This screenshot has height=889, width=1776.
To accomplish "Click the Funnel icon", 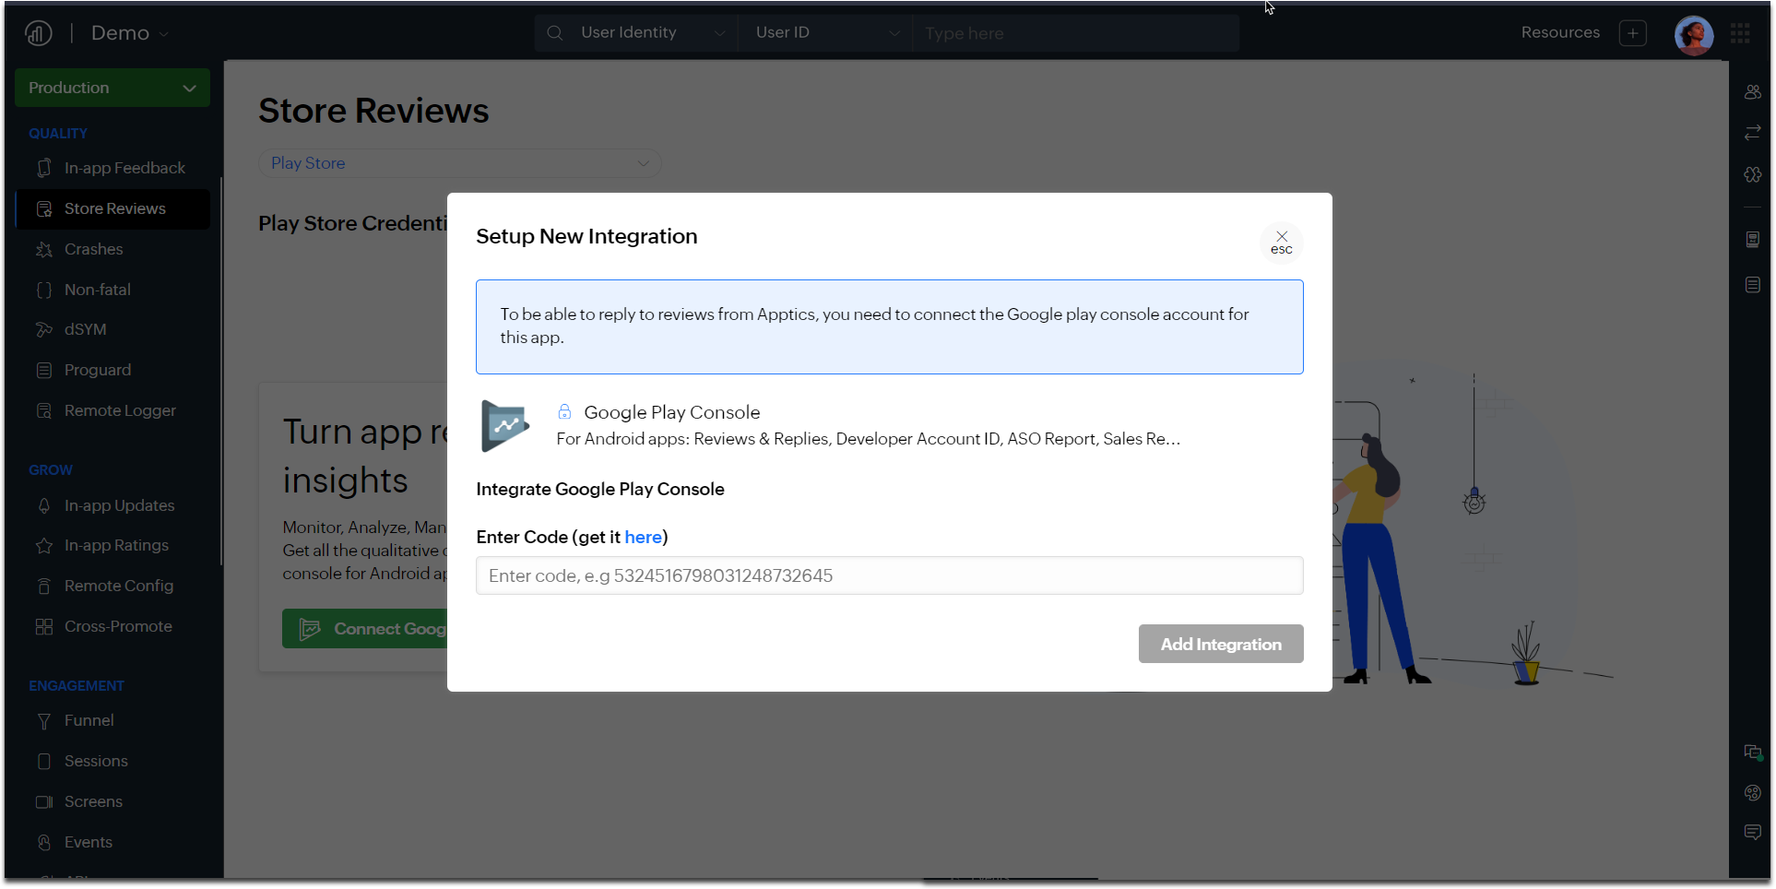I will click(x=43, y=720).
